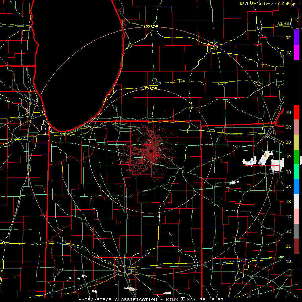The height and width of the screenshot is (302, 302).
Task: Click the ND label beside the legend
Action: pos(288,261)
